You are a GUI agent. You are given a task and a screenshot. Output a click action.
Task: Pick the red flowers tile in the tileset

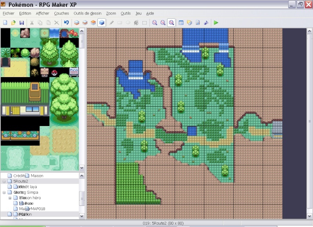tap(74, 34)
